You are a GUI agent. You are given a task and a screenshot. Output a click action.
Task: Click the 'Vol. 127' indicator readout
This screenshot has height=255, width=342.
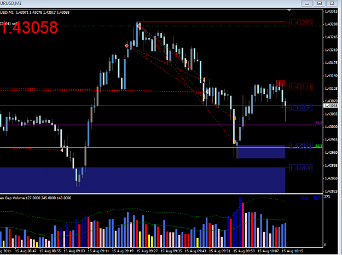pos(311,198)
